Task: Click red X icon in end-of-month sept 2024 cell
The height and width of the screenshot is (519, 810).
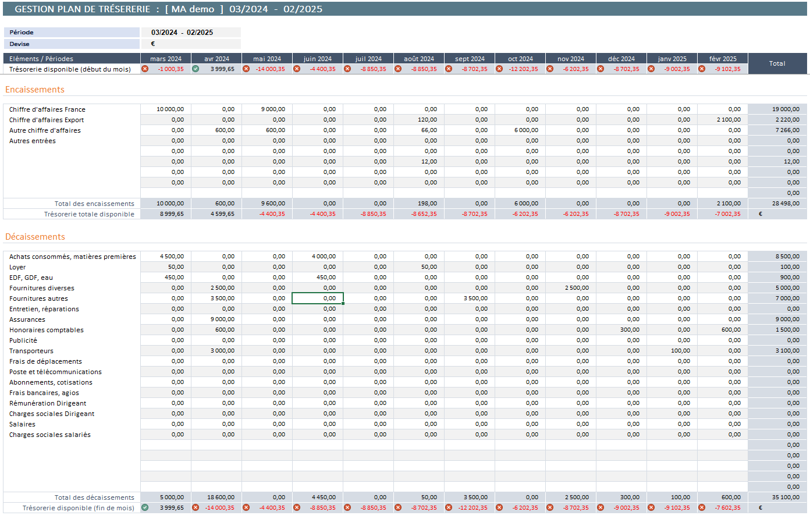Action: tap(449, 507)
